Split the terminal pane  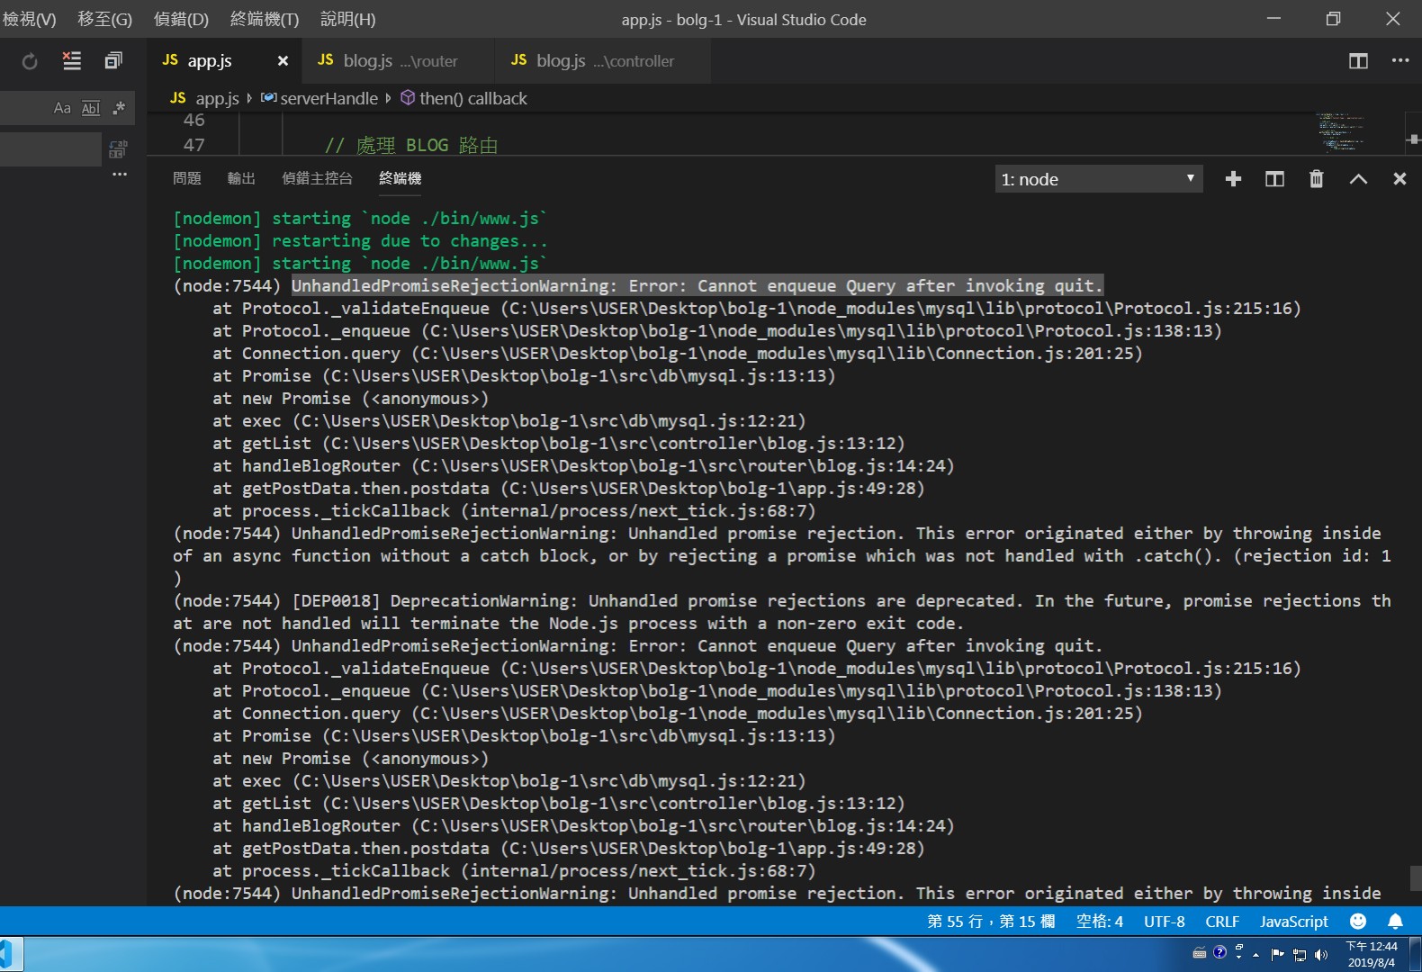tap(1274, 179)
